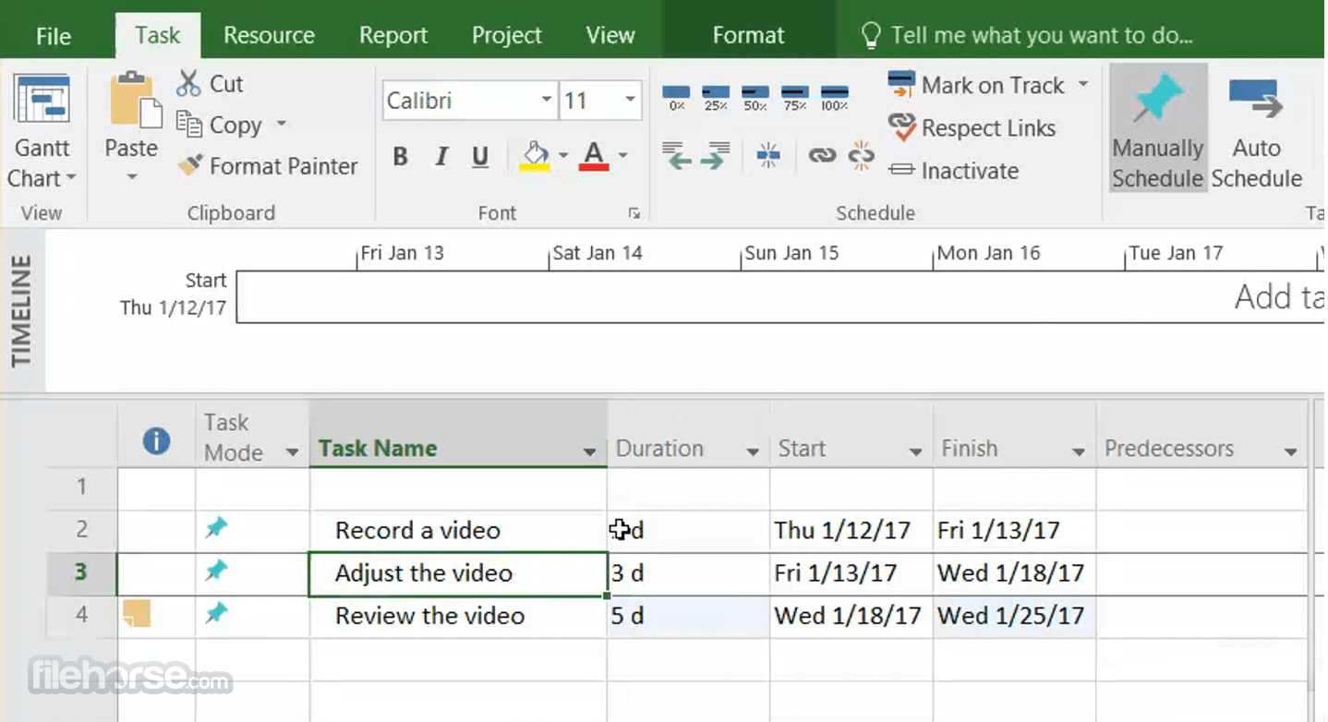Screen dimensions: 1328x722
Task: Activate the Format Painter
Action: (268, 166)
